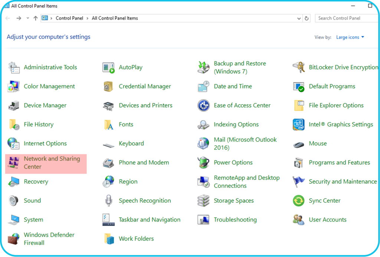This screenshot has width=380, height=257.
Task: Click the Devices and Printers icon
Action: click(108, 105)
